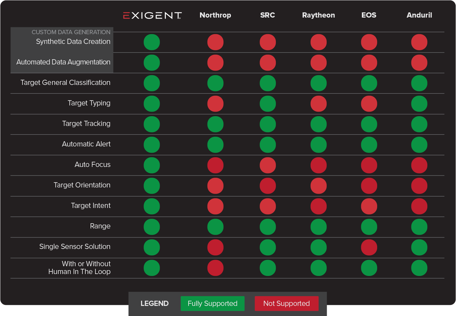Click the Range row label
This screenshot has height=316, width=456.
(100, 226)
